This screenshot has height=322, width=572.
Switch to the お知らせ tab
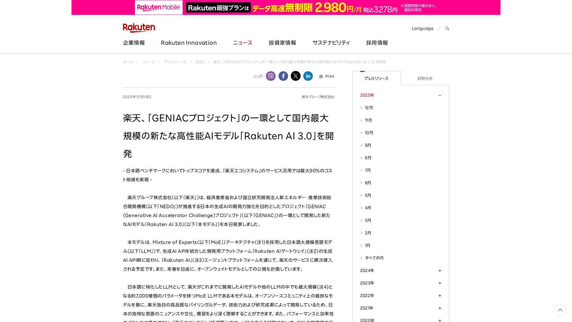425,78
